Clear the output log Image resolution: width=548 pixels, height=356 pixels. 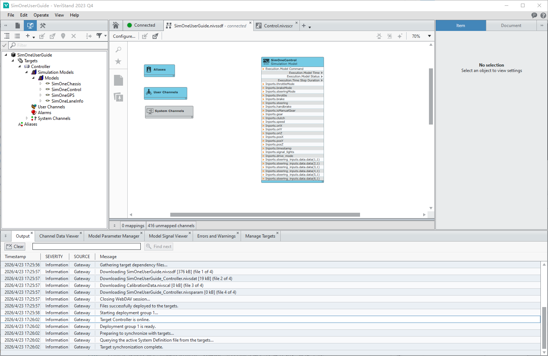click(x=15, y=247)
